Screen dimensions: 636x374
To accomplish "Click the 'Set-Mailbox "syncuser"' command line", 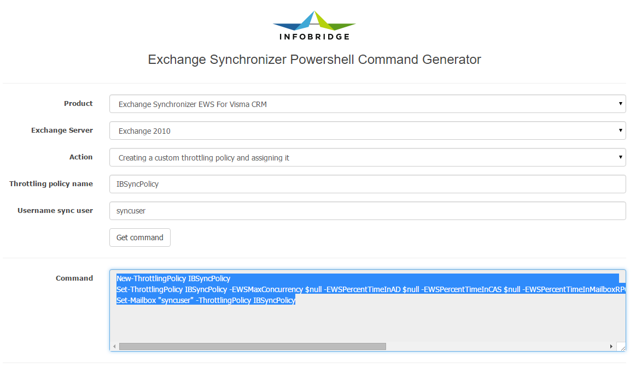I will 206,300.
